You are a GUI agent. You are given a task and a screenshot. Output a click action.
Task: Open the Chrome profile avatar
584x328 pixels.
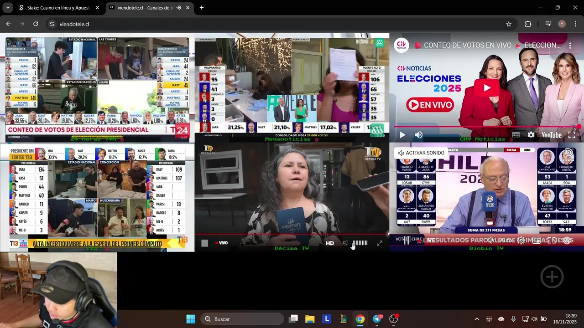(x=562, y=24)
